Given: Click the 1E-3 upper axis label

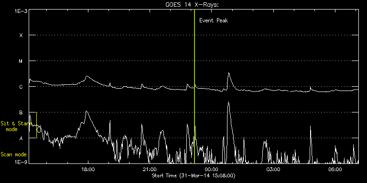Looking at the screenshot, I should pos(21,11).
